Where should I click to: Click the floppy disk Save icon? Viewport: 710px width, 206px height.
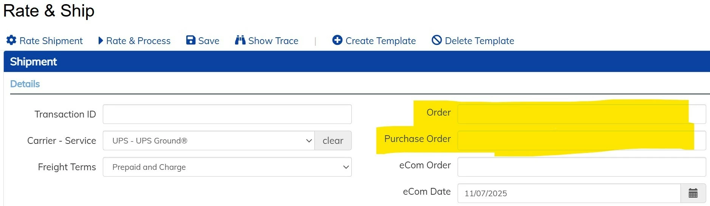[191, 40]
